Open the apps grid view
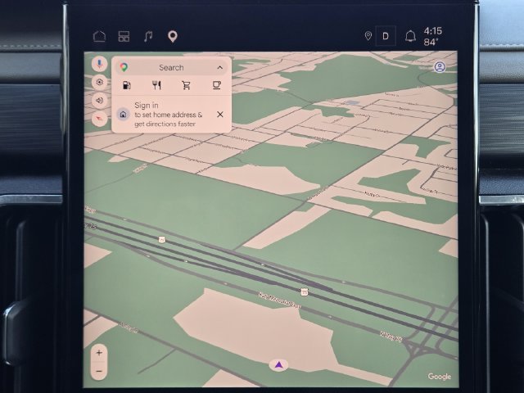Viewport: 524px width, 393px height. point(124,36)
